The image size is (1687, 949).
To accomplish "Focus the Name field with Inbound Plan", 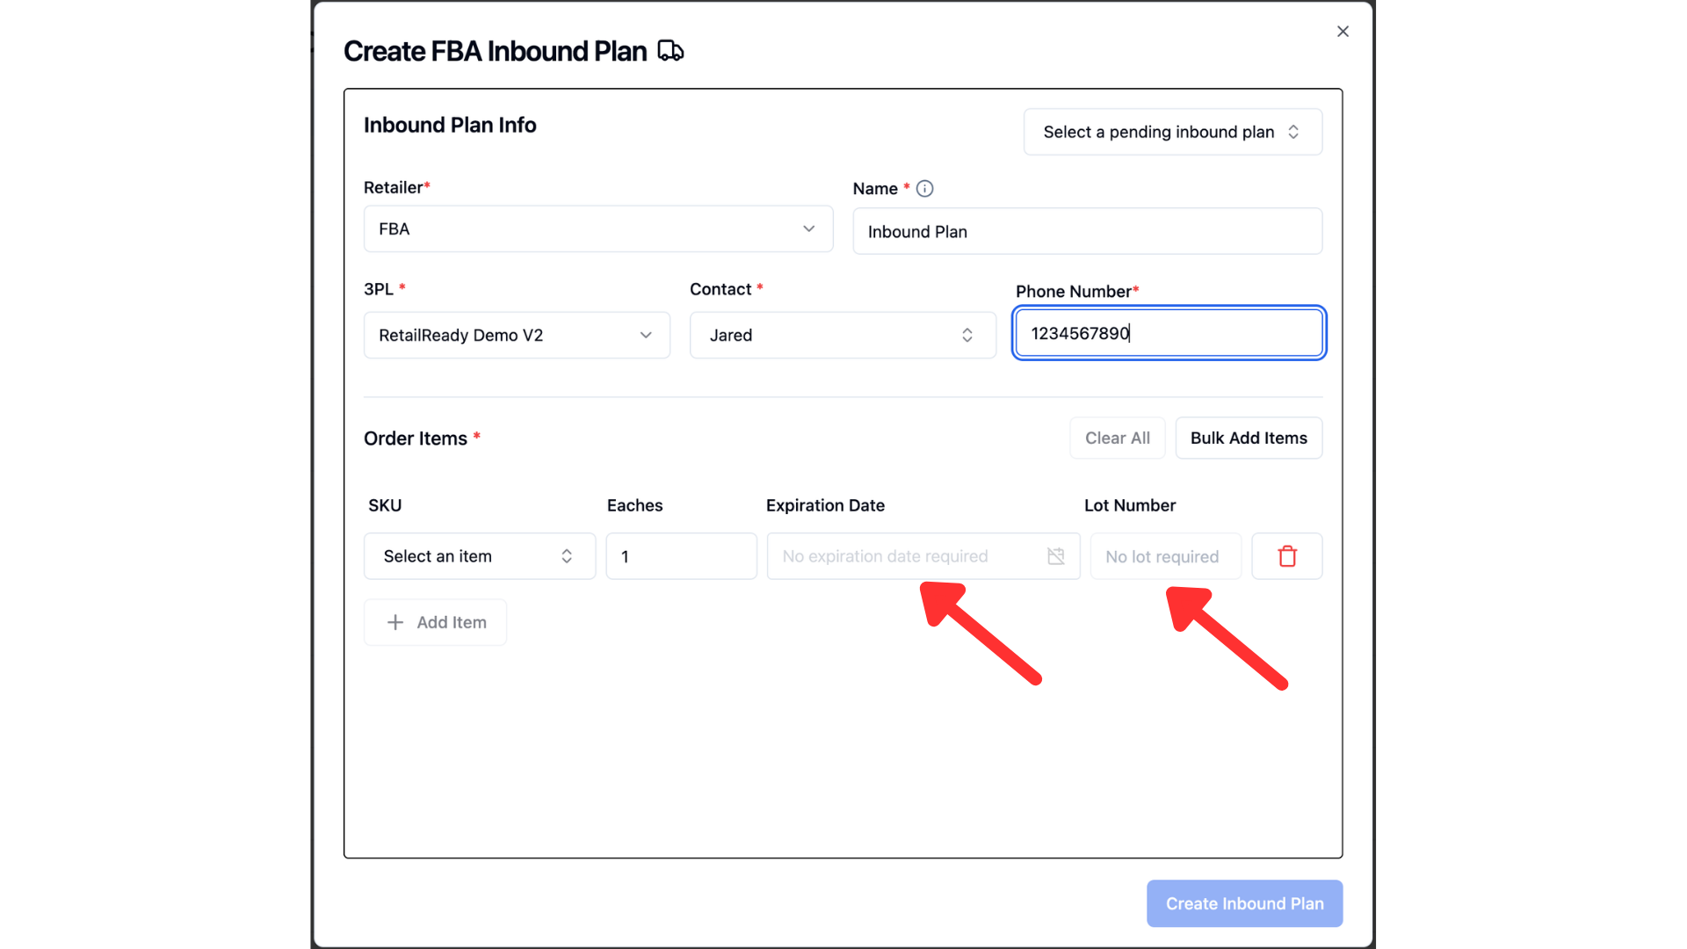I will (x=1087, y=231).
